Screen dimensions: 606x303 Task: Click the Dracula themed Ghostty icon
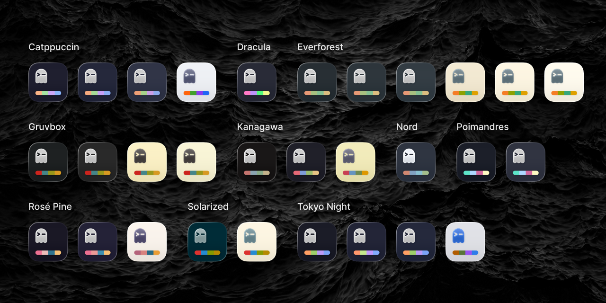257,82
